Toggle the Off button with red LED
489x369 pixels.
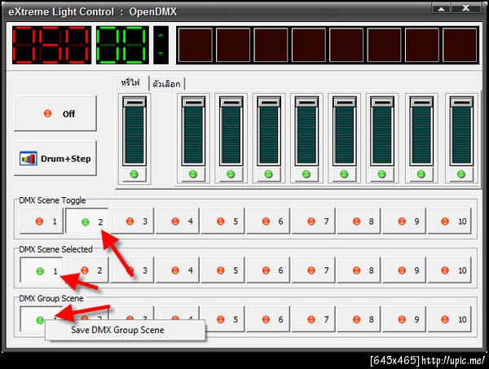[x=55, y=113]
